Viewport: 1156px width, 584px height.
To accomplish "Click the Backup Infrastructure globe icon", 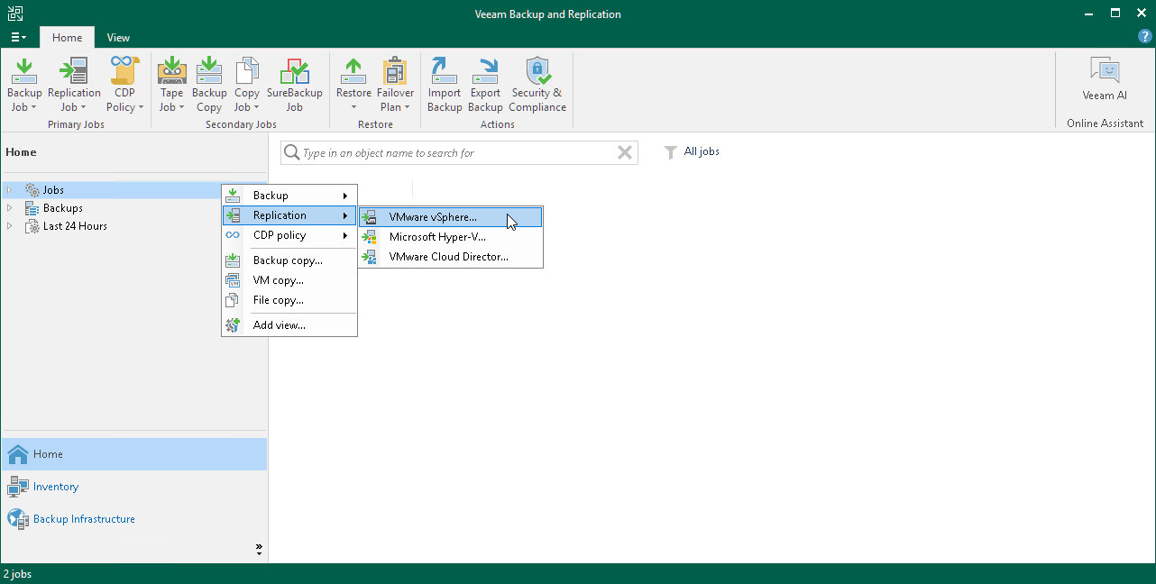I will pos(18,519).
